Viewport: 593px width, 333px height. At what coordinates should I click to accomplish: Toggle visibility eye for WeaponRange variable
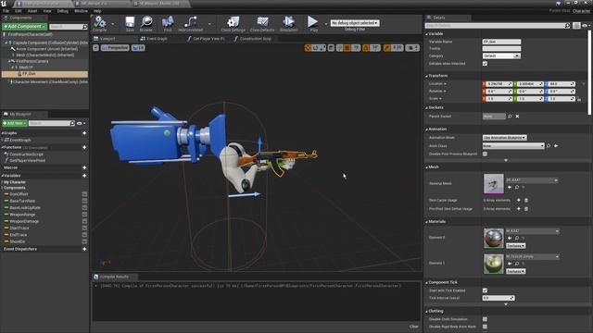84,215
